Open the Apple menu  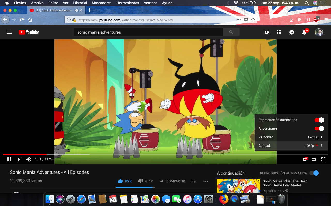tap(7, 3)
